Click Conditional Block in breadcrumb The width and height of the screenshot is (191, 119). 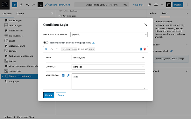coord(25,117)
